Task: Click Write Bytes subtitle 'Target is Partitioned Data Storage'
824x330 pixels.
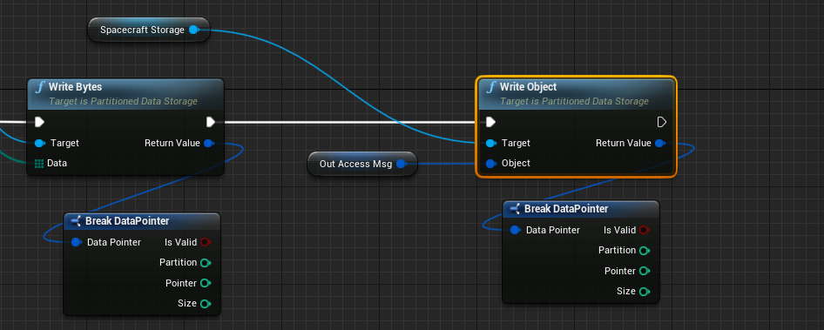Action: click(x=123, y=101)
